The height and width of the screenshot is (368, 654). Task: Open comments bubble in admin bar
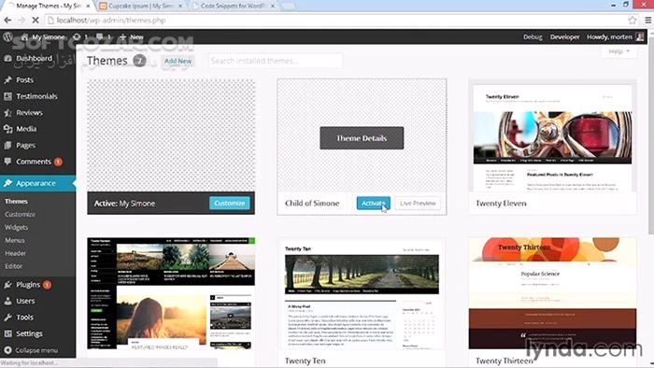100,37
